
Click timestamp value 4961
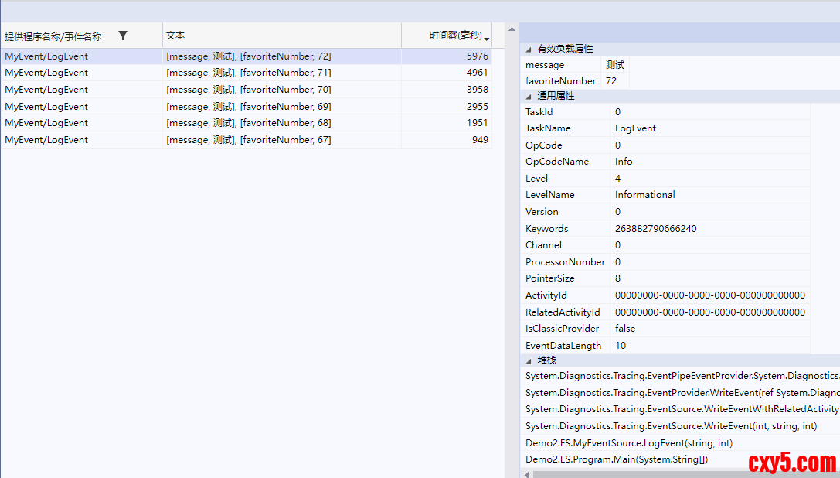click(x=478, y=73)
